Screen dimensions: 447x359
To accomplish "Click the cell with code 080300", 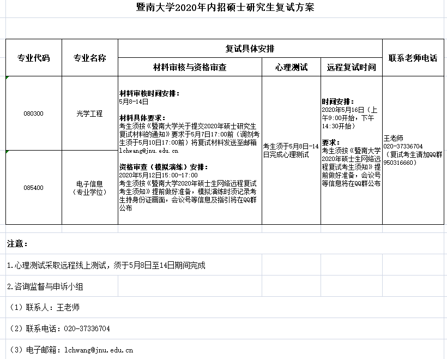I will tap(34, 113).
